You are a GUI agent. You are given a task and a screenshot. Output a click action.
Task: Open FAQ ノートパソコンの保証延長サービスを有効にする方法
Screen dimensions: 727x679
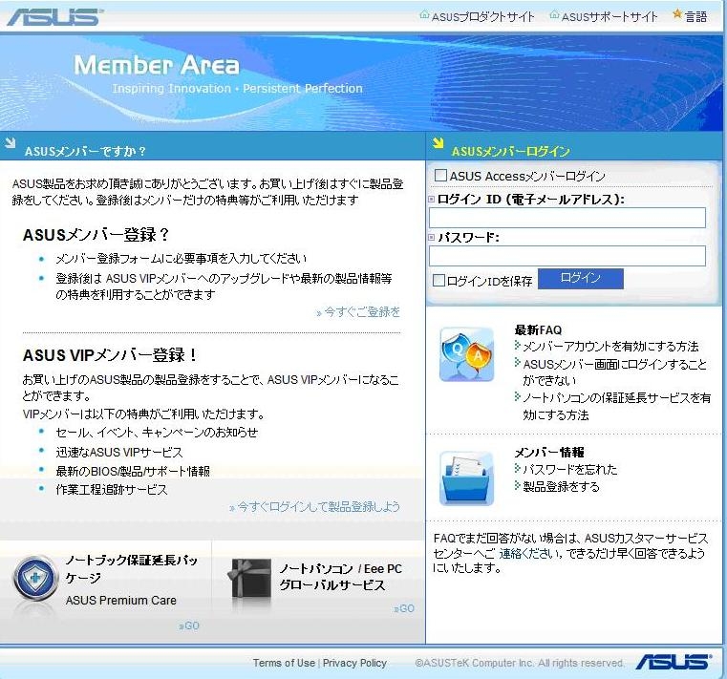[x=616, y=406]
